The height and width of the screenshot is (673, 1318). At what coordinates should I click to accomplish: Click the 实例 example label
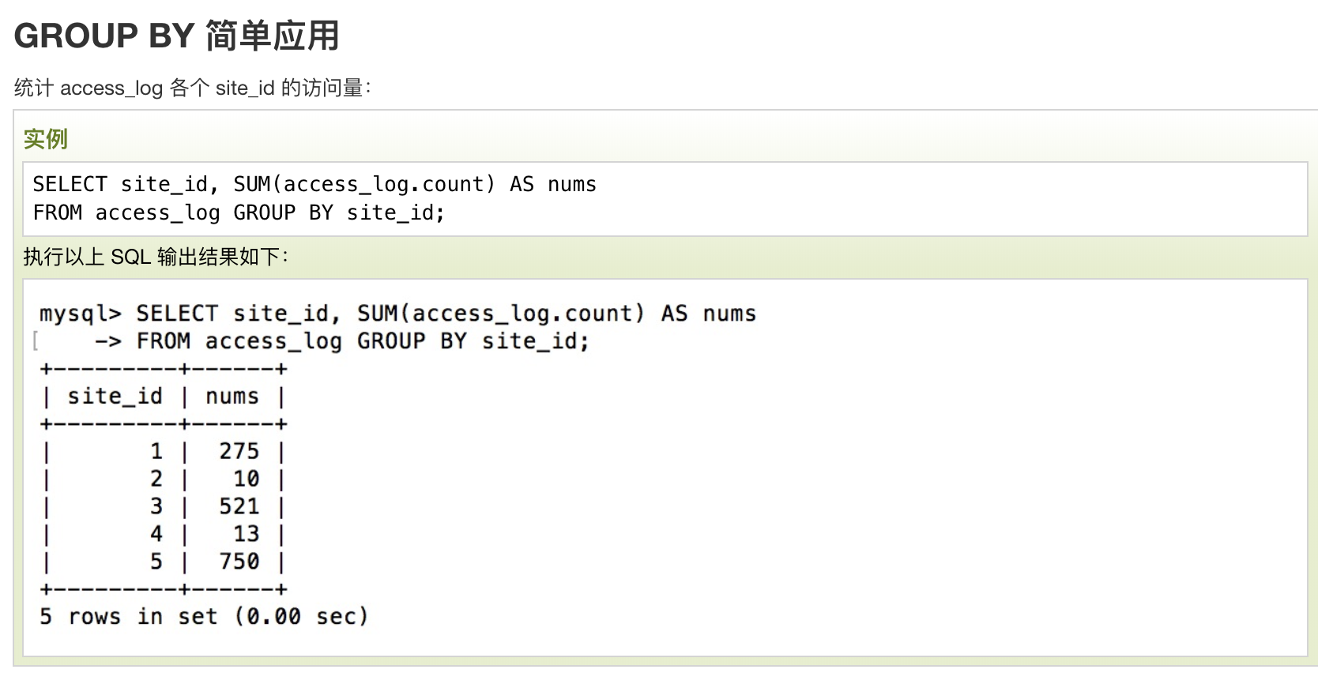45,139
